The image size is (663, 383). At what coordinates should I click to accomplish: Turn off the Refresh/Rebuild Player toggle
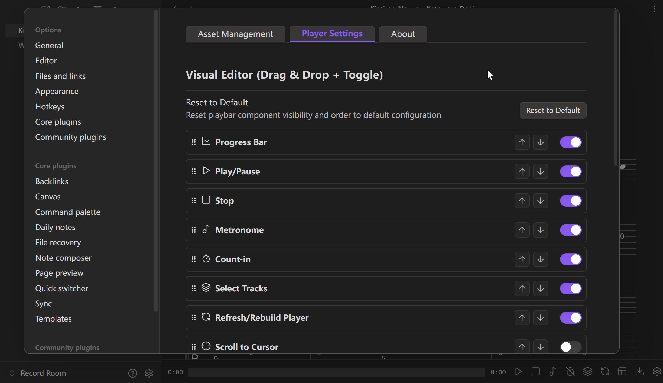[x=571, y=318]
